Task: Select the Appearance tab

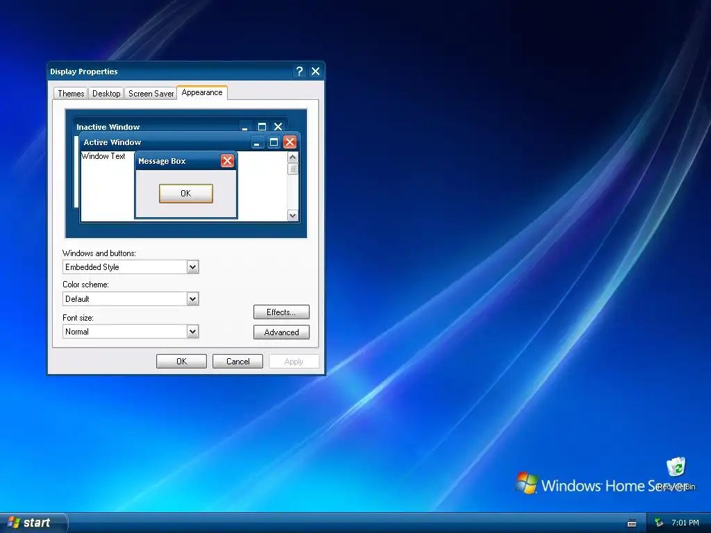Action: coord(202,92)
